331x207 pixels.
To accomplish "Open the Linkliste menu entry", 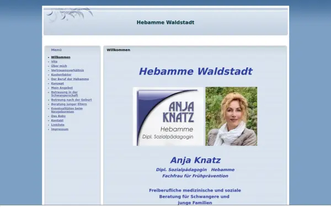I will 57,125.
